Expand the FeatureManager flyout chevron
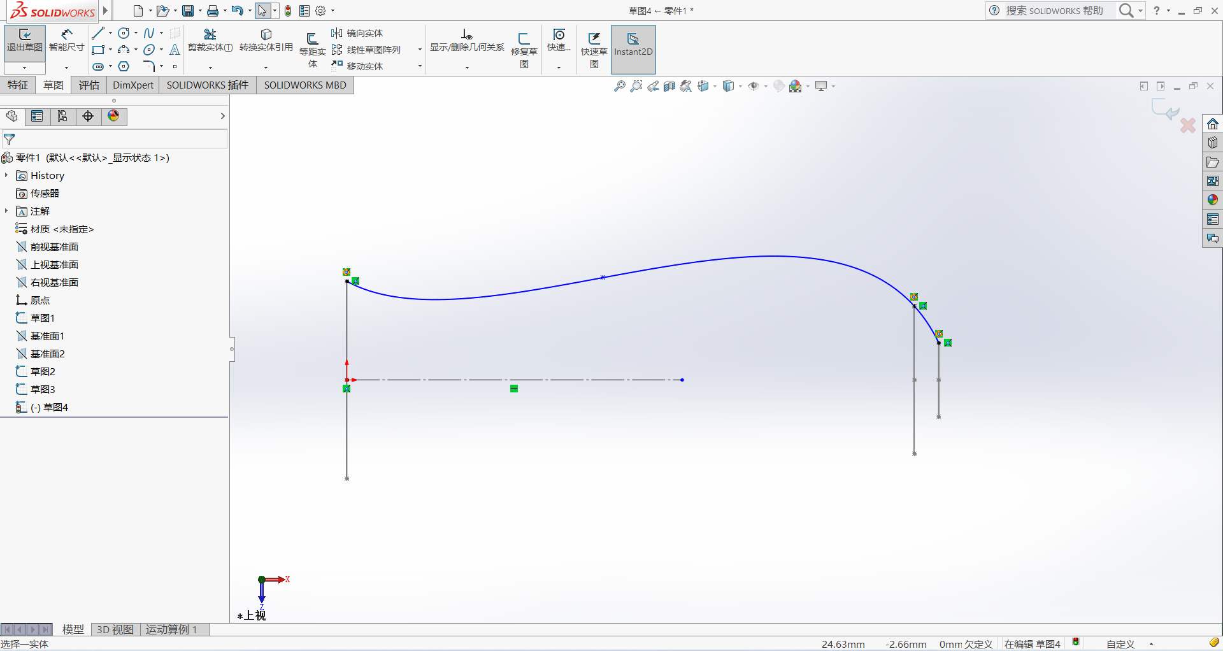 coord(222,116)
